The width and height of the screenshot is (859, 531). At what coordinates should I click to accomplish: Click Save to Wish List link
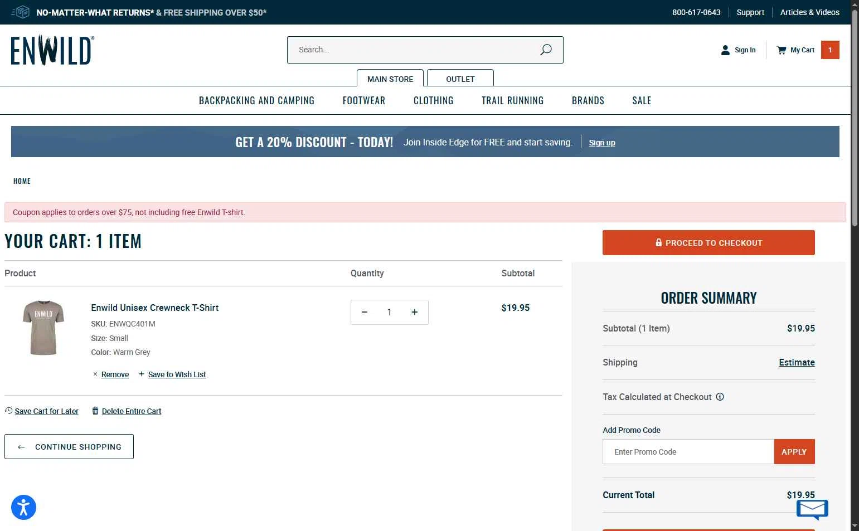tap(177, 374)
